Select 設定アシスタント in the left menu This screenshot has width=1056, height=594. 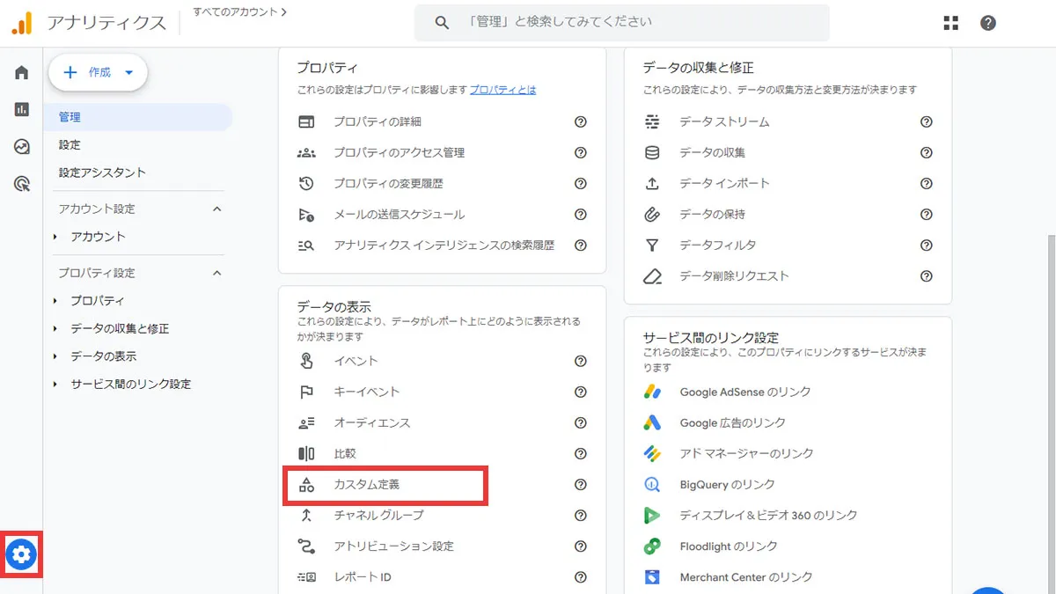(102, 172)
